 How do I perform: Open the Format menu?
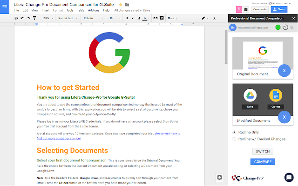[x=58, y=10]
